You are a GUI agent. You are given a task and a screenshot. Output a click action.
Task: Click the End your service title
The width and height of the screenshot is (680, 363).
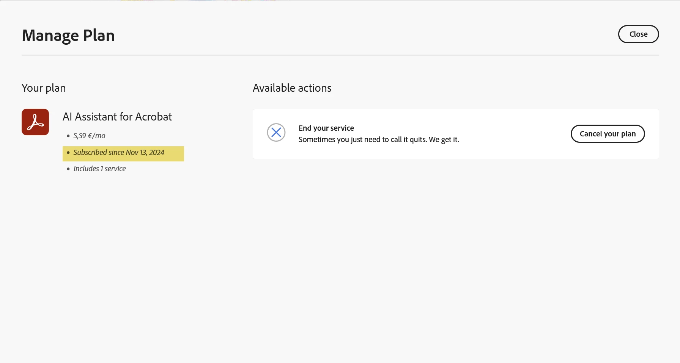coord(326,128)
